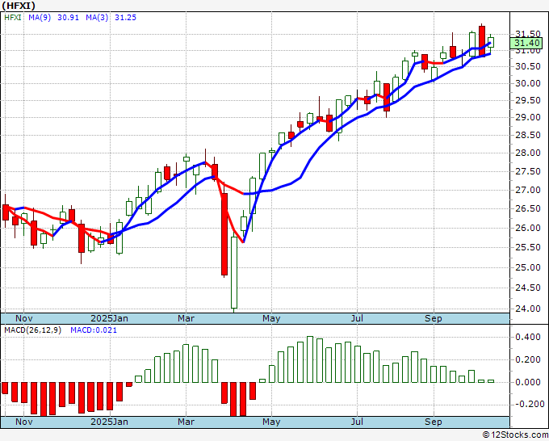
Task: Click the MA(9) legend label
Action: coord(40,18)
